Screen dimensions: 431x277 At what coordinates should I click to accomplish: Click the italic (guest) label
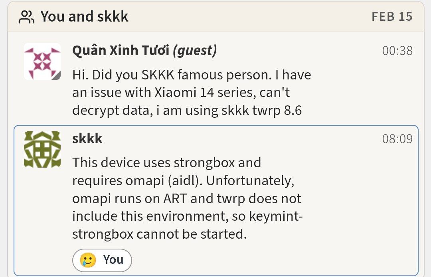[x=195, y=51]
